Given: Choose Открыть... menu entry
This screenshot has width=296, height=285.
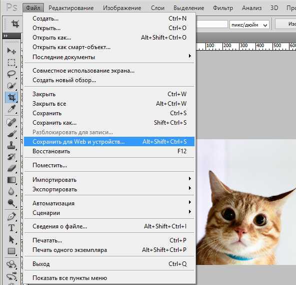Looking at the screenshot, I should pos(109,28).
